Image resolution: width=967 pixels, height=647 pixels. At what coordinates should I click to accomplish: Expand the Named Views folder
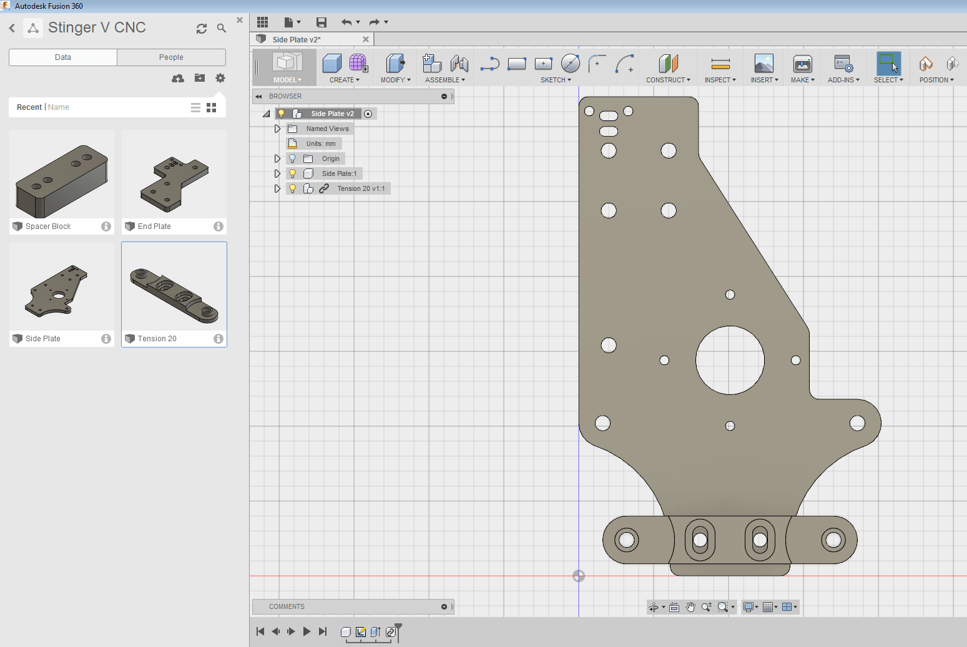click(x=277, y=128)
